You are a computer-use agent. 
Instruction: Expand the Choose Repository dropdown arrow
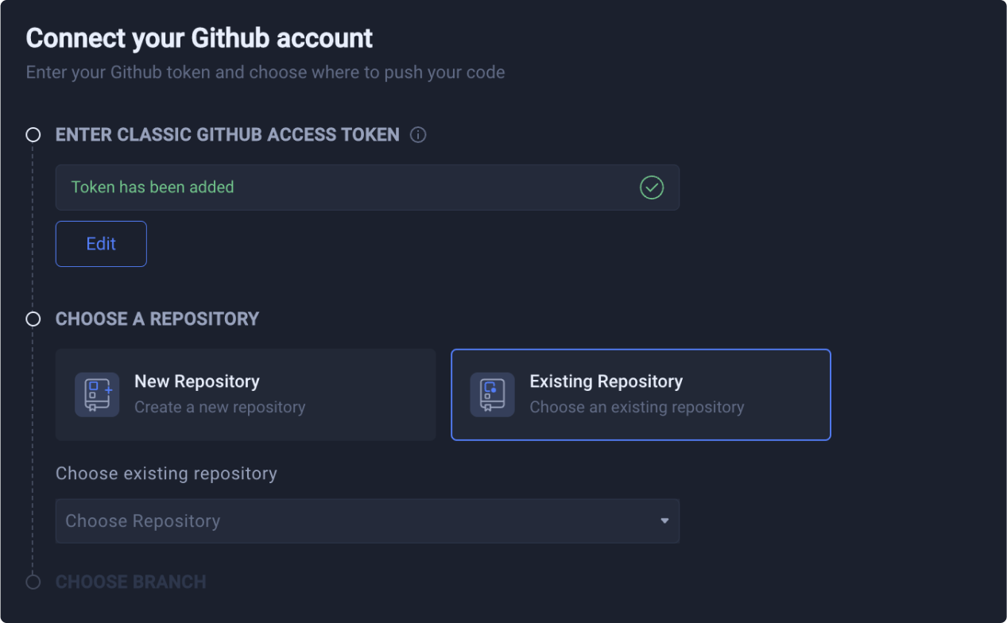[664, 521]
